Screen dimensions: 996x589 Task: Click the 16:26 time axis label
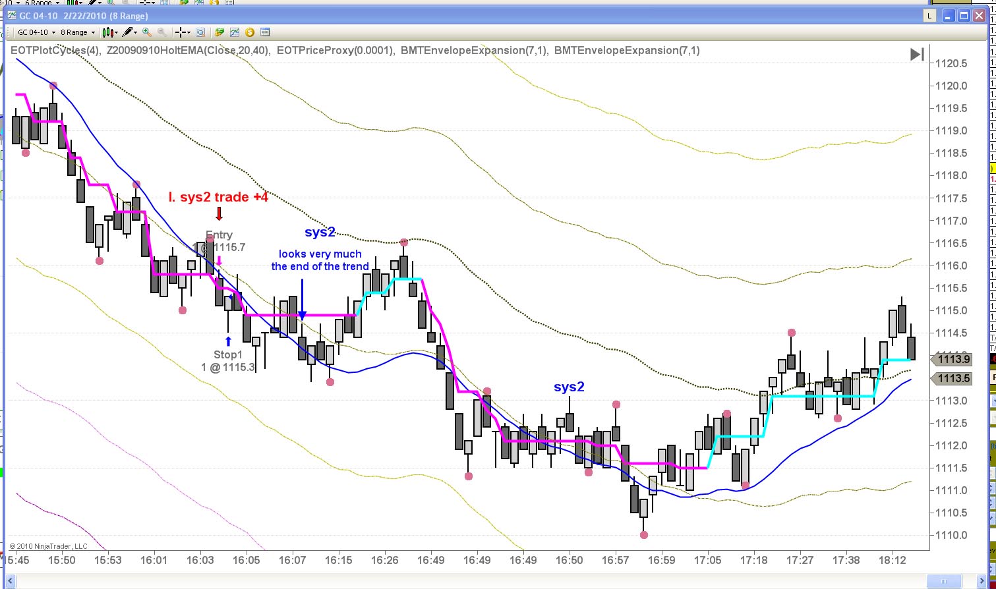tap(385, 560)
